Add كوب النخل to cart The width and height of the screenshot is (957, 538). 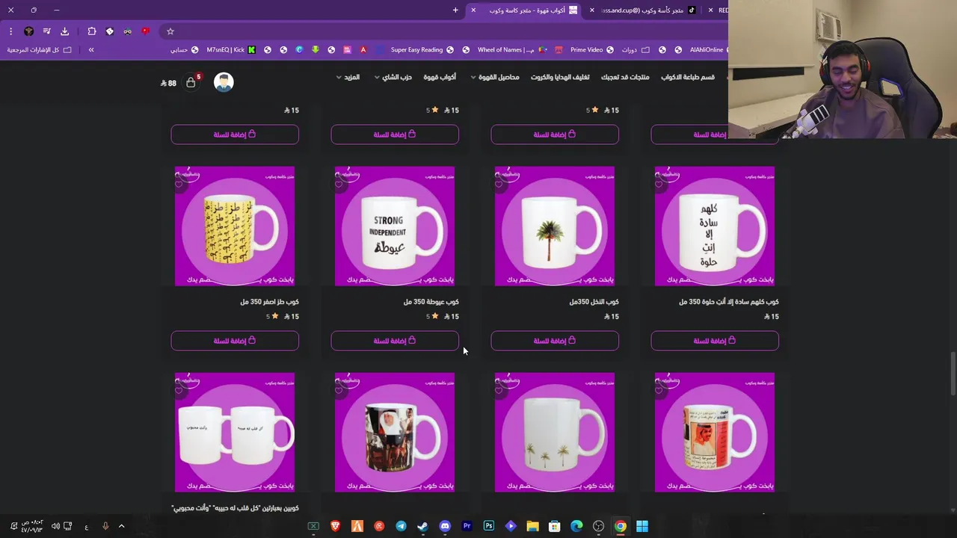[555, 341]
